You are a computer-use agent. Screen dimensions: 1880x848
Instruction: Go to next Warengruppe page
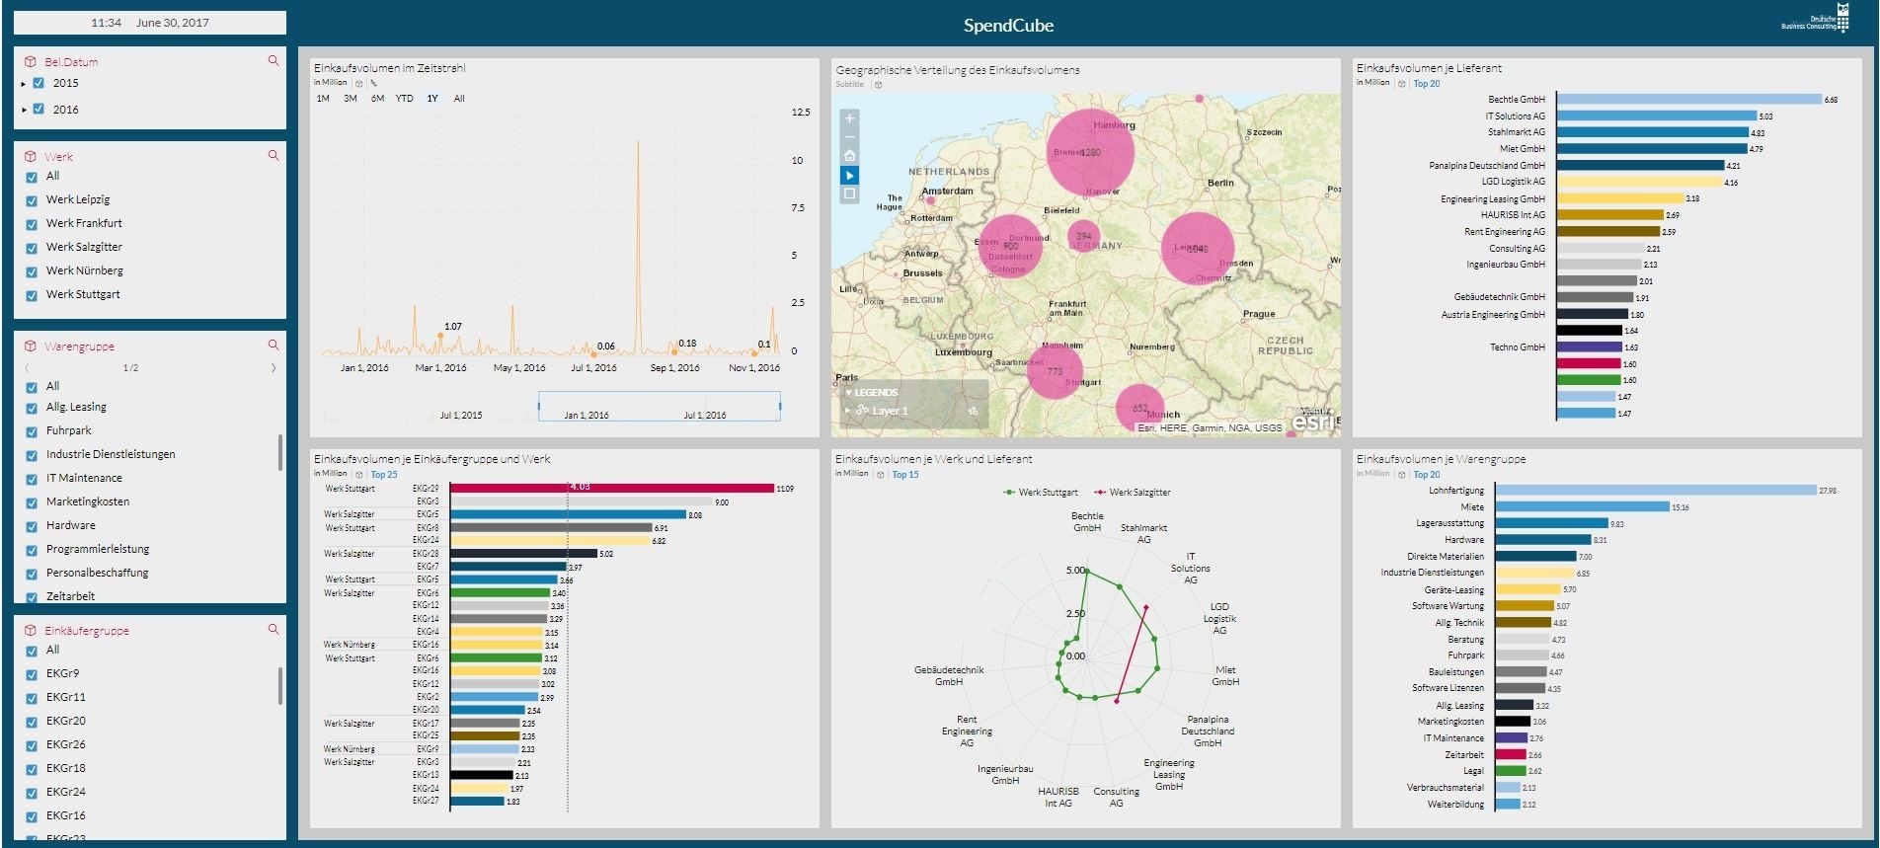point(274,367)
